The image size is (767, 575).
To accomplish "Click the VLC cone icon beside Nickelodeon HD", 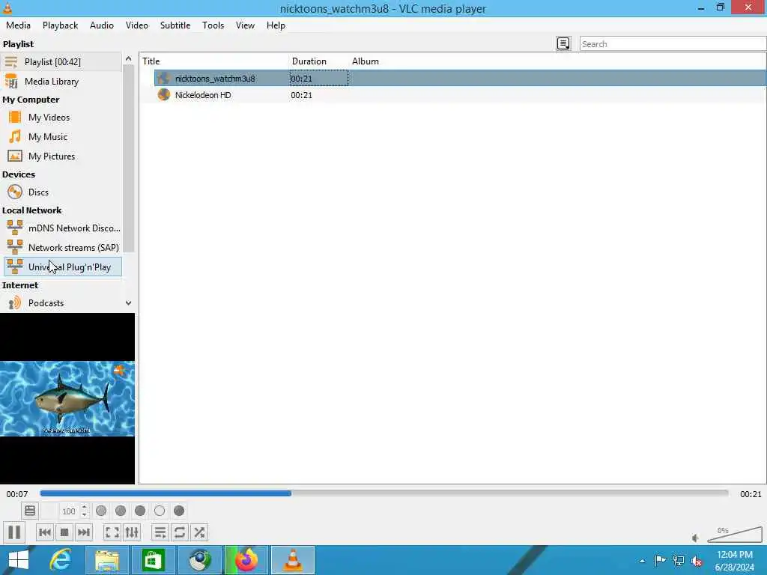I will tap(164, 94).
